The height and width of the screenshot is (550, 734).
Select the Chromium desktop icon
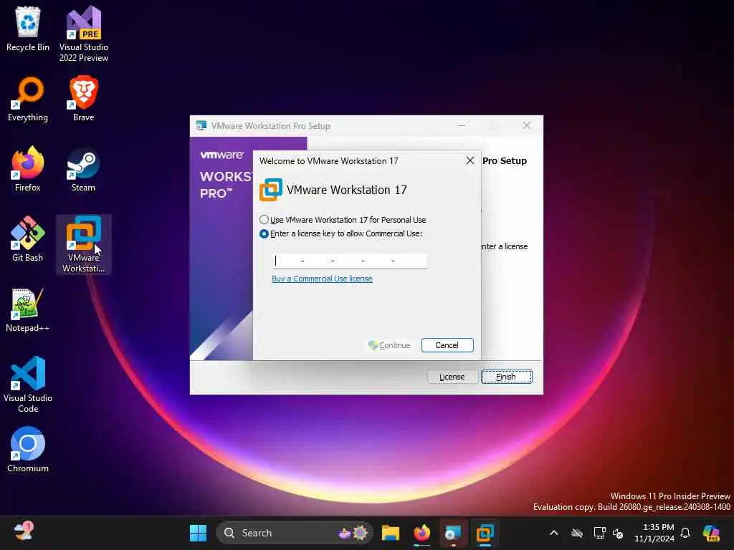[28, 450]
